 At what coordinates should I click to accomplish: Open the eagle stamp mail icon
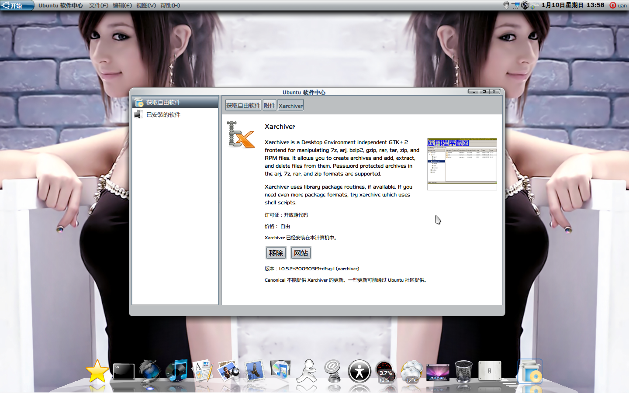pyautogui.click(x=255, y=371)
